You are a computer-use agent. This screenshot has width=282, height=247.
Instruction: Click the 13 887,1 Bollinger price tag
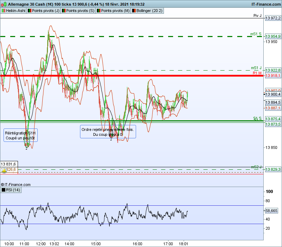point(273,108)
